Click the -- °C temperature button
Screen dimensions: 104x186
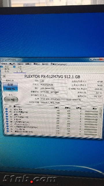[x=11, y=100]
